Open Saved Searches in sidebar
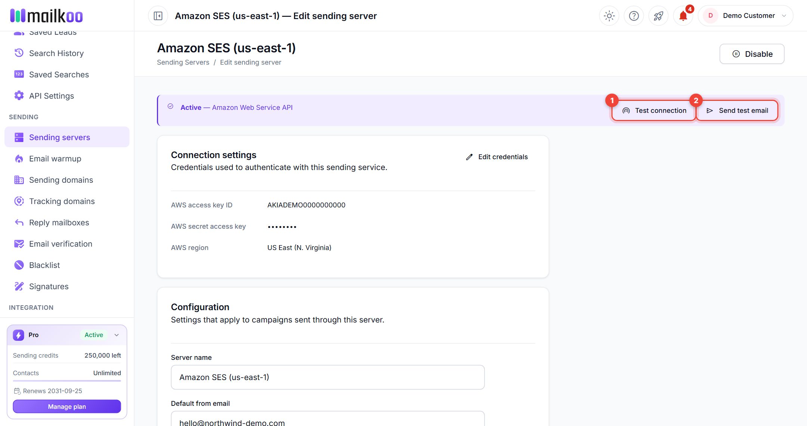807x426 pixels. pos(67,74)
